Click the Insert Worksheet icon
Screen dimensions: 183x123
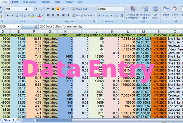point(19,120)
